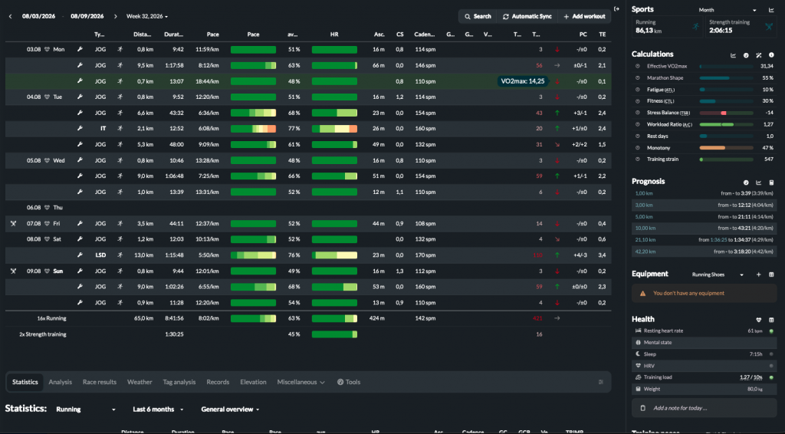Click the Health heart icon
This screenshot has height=434, width=785.
758,320
